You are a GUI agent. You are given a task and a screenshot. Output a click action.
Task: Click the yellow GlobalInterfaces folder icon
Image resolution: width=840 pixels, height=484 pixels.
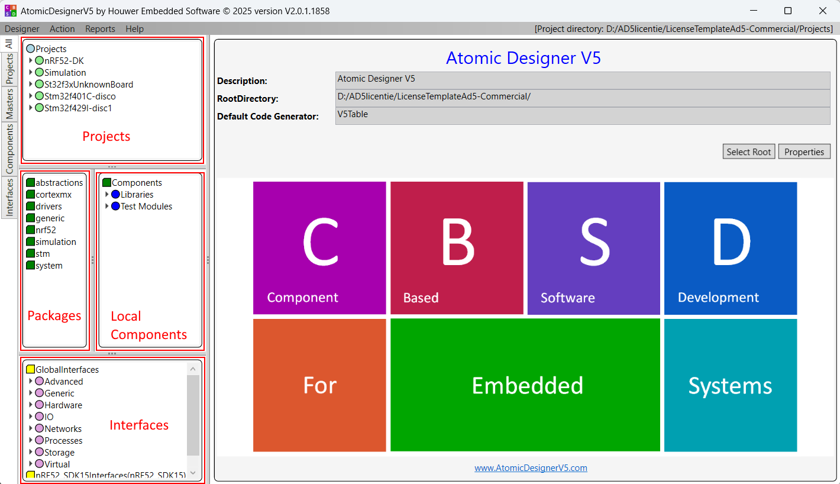[31, 370]
